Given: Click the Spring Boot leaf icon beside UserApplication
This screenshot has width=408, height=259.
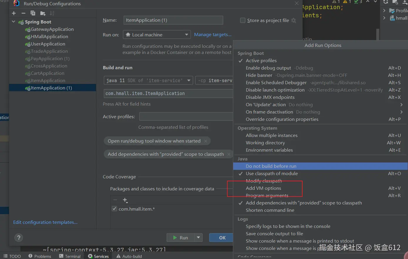Looking at the screenshot, I should pyautogui.click(x=28, y=44).
